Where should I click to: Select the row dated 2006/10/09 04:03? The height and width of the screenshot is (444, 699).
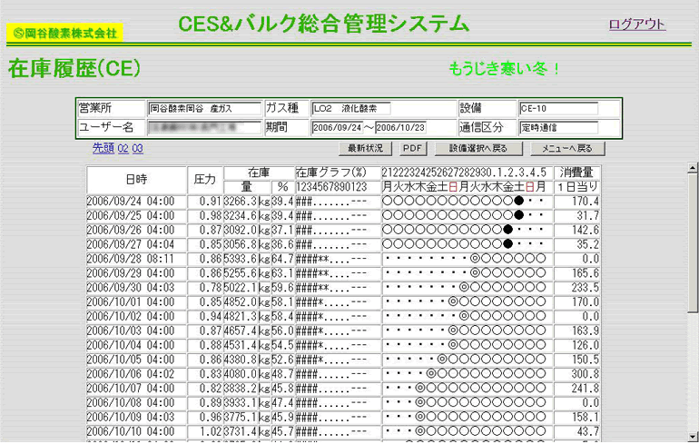point(343,418)
